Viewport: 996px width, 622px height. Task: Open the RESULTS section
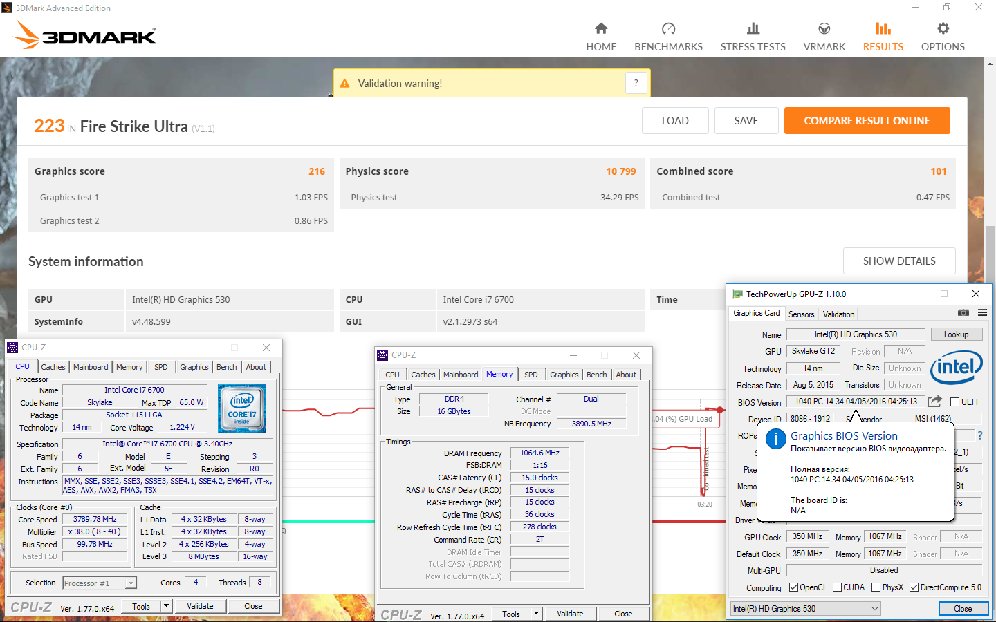click(883, 37)
